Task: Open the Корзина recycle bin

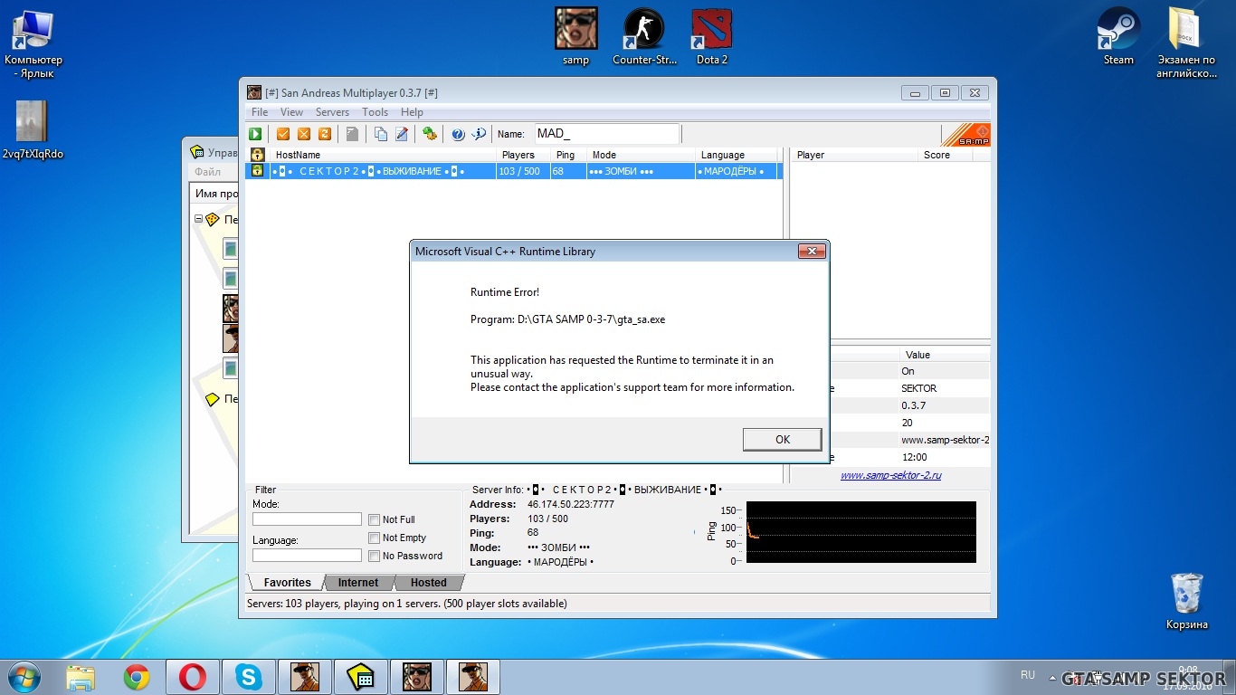Action: point(1186,601)
